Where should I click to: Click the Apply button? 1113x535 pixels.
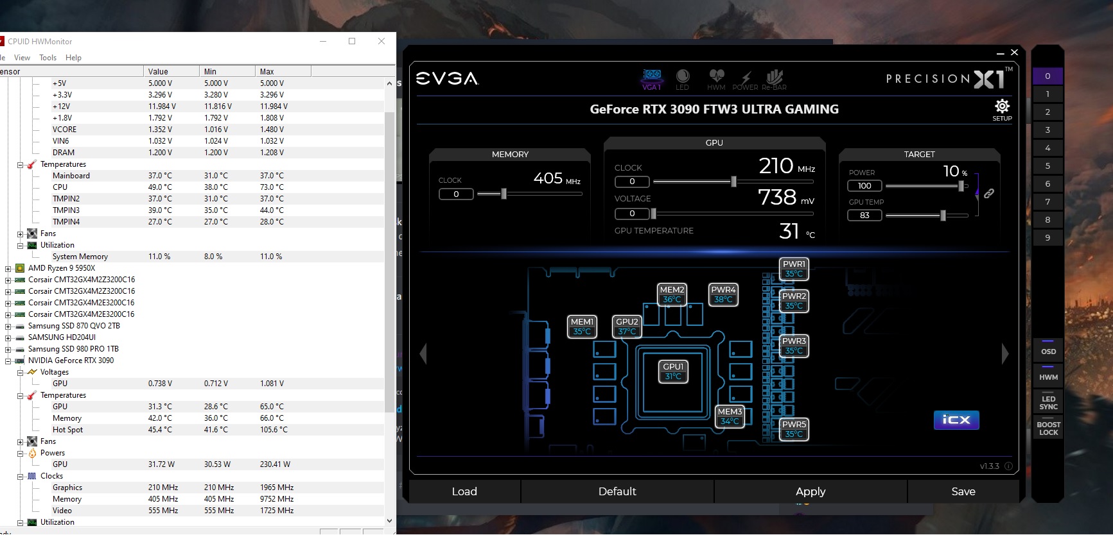(811, 491)
